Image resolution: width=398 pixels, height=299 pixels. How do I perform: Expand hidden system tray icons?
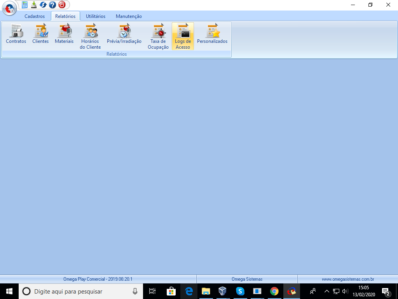[326, 291]
